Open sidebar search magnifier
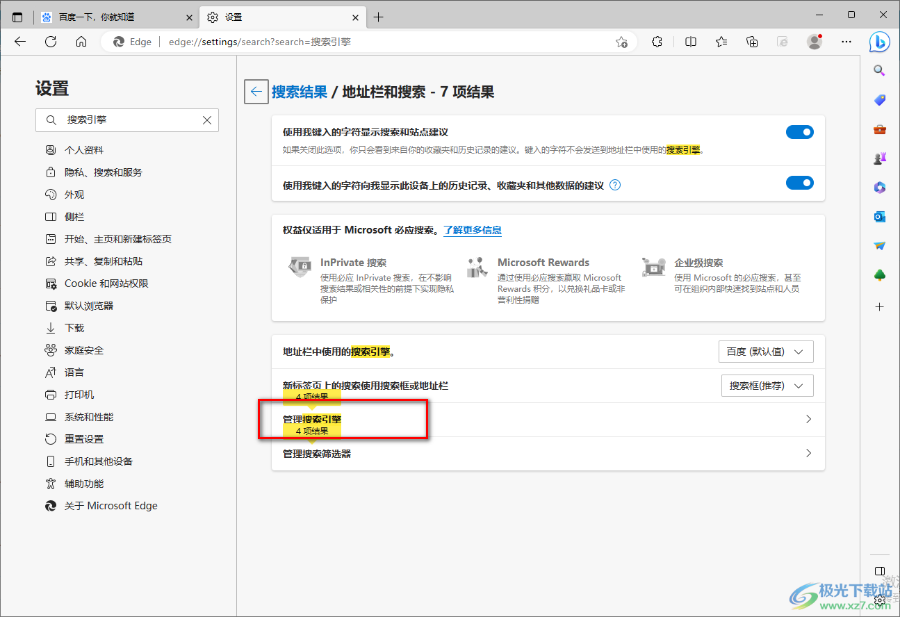900x617 pixels. point(879,70)
